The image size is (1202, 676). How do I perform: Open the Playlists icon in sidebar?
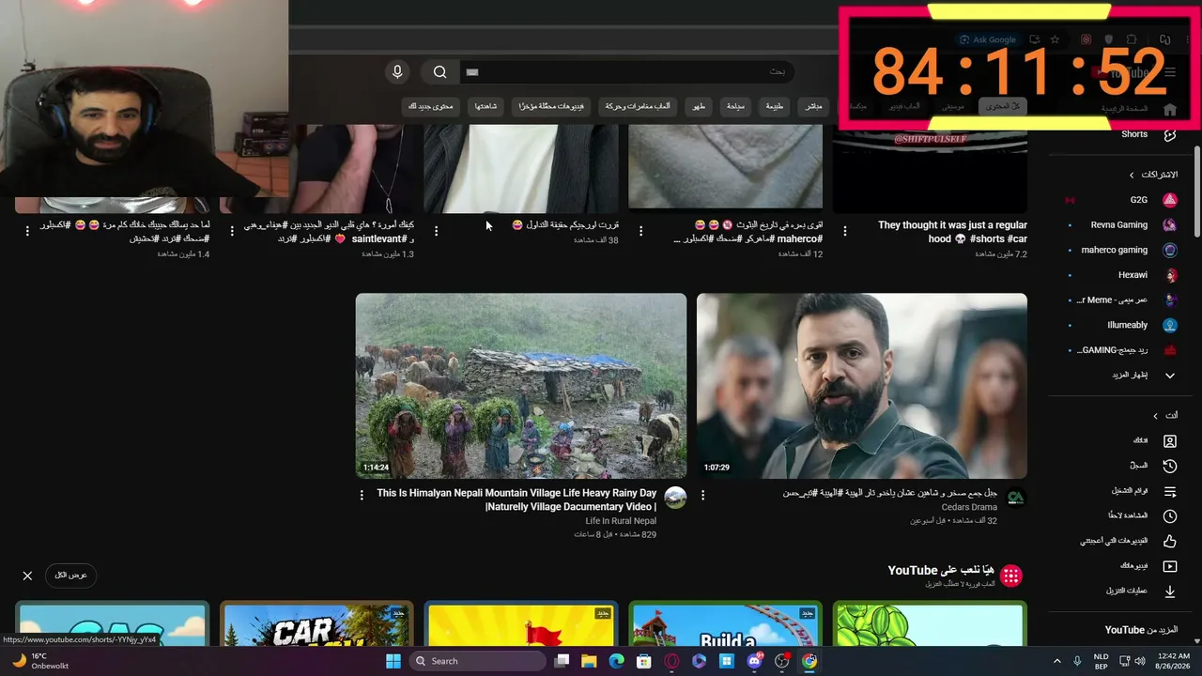click(x=1170, y=491)
